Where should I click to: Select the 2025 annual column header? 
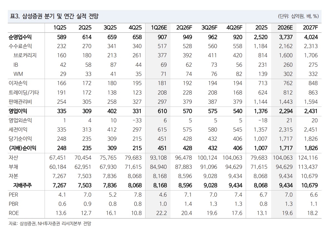point(261,28)
